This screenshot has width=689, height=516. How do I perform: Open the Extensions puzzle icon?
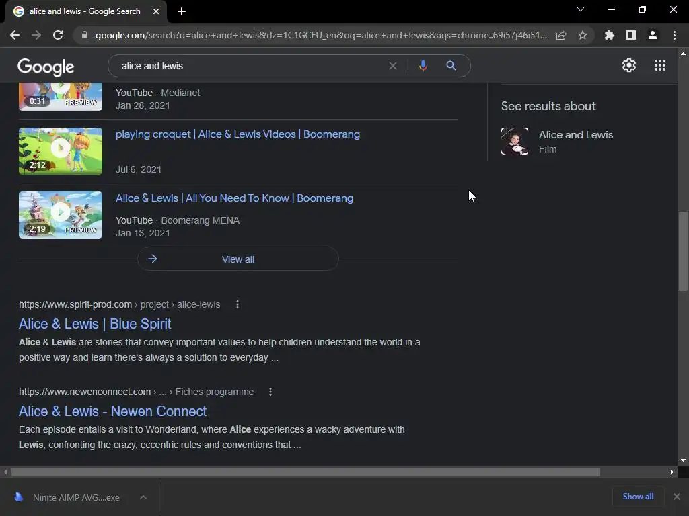tap(609, 35)
